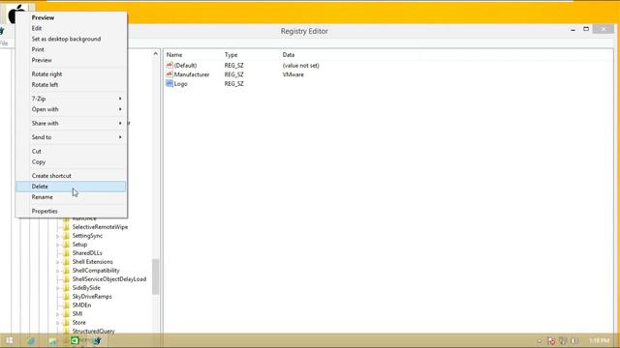The height and width of the screenshot is (348, 620).
Task: Choose Print in the context menu
Action: click(x=71, y=49)
